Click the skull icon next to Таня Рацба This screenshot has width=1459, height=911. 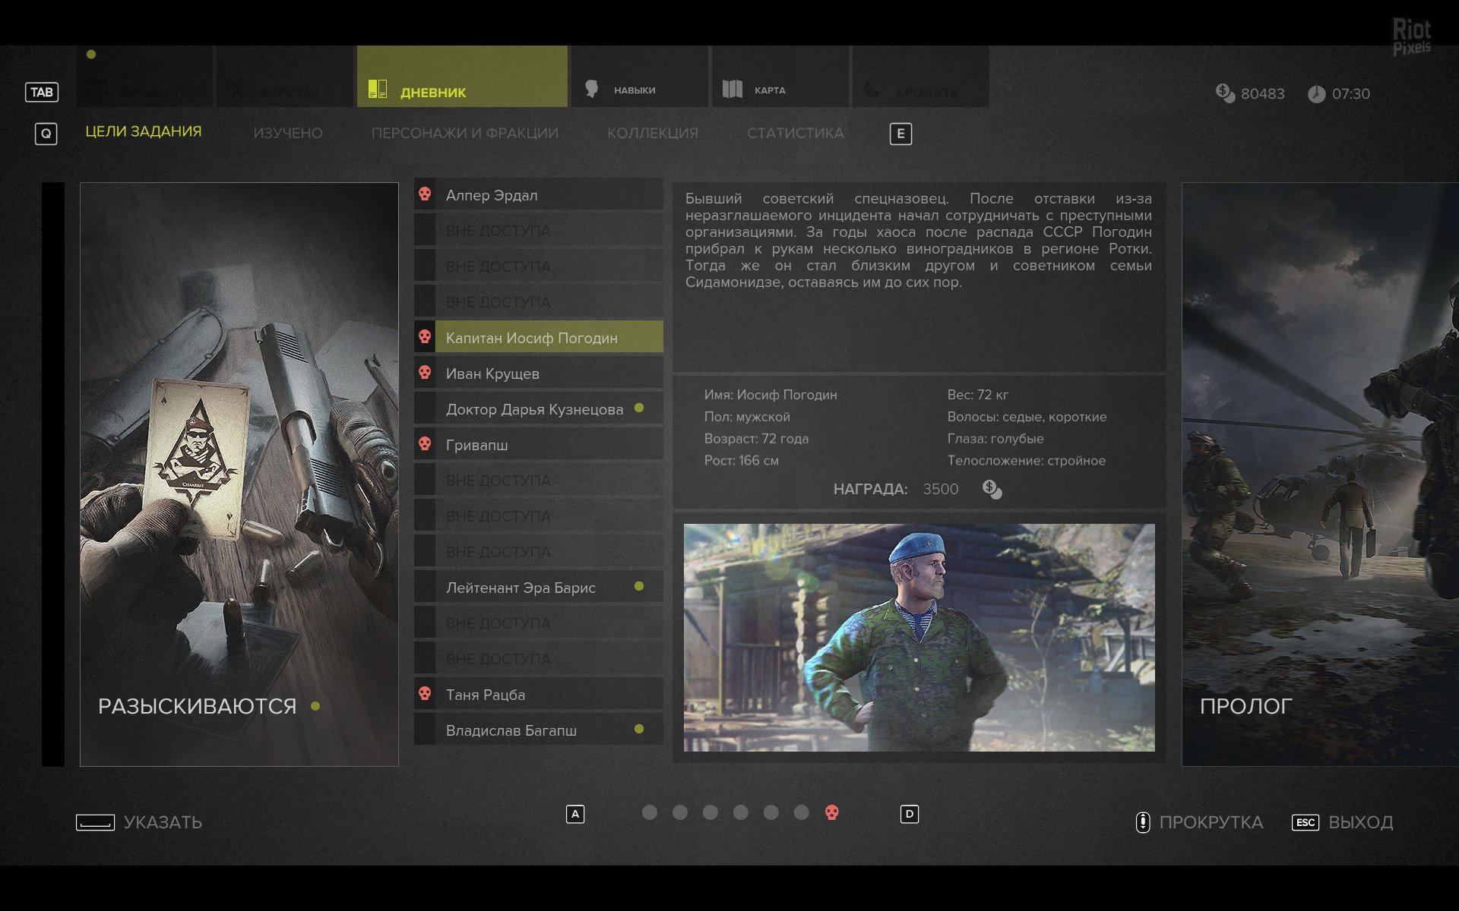pyautogui.click(x=426, y=693)
